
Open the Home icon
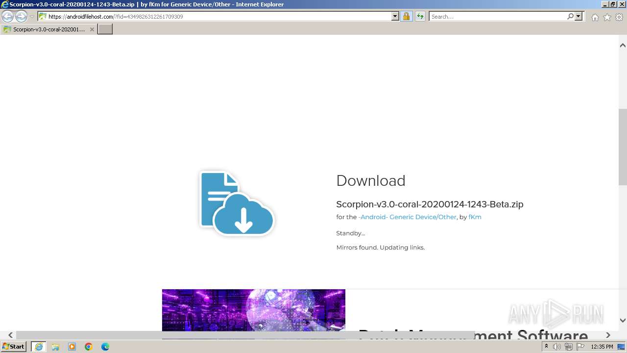tap(595, 17)
